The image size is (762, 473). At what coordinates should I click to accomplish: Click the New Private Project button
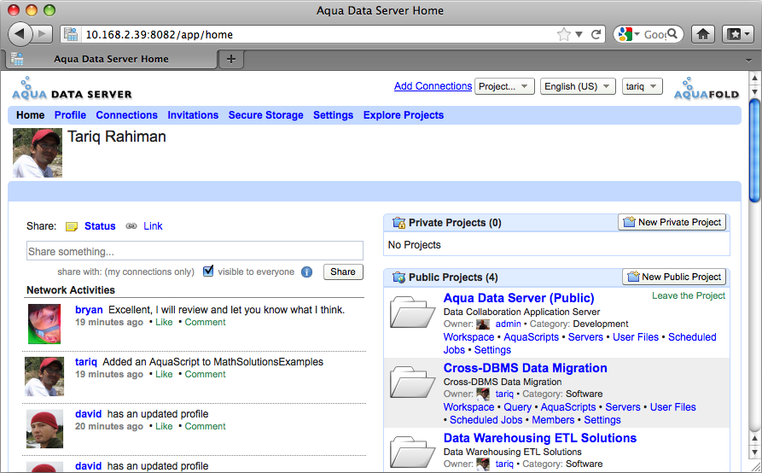(x=672, y=222)
